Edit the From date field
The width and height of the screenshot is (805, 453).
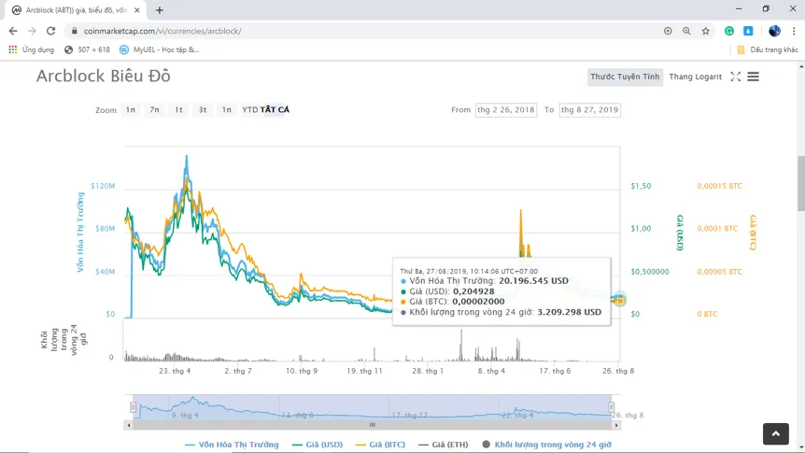pyautogui.click(x=505, y=109)
